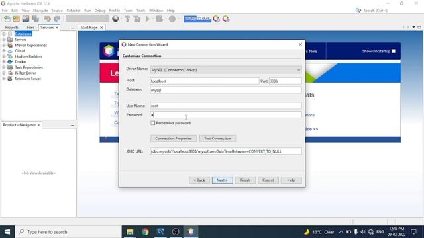This screenshot has width=424, height=238.
Task: Click the Connection Properties button
Action: [x=174, y=138]
